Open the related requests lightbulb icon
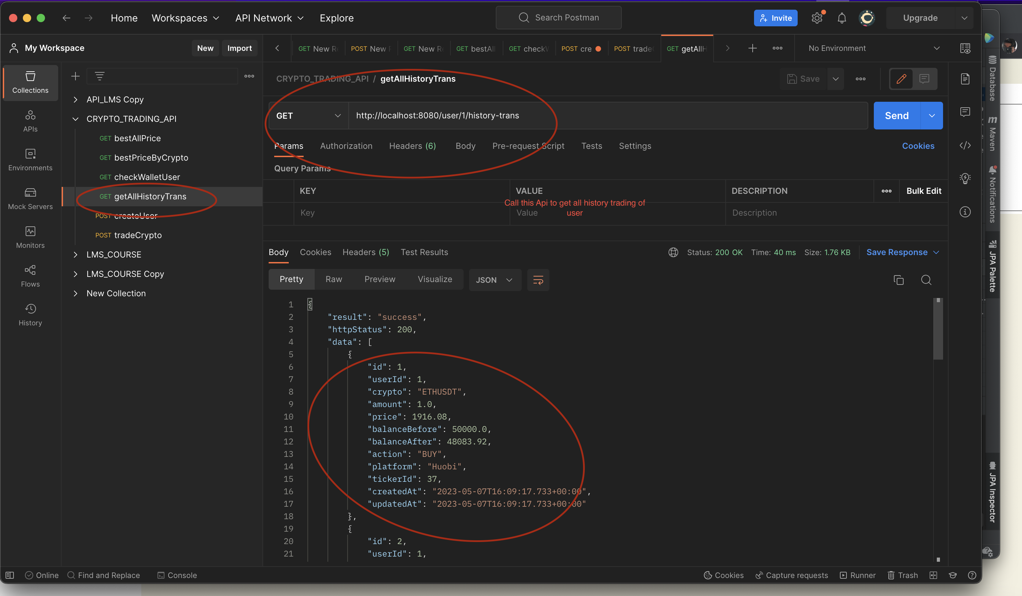 [x=965, y=178]
